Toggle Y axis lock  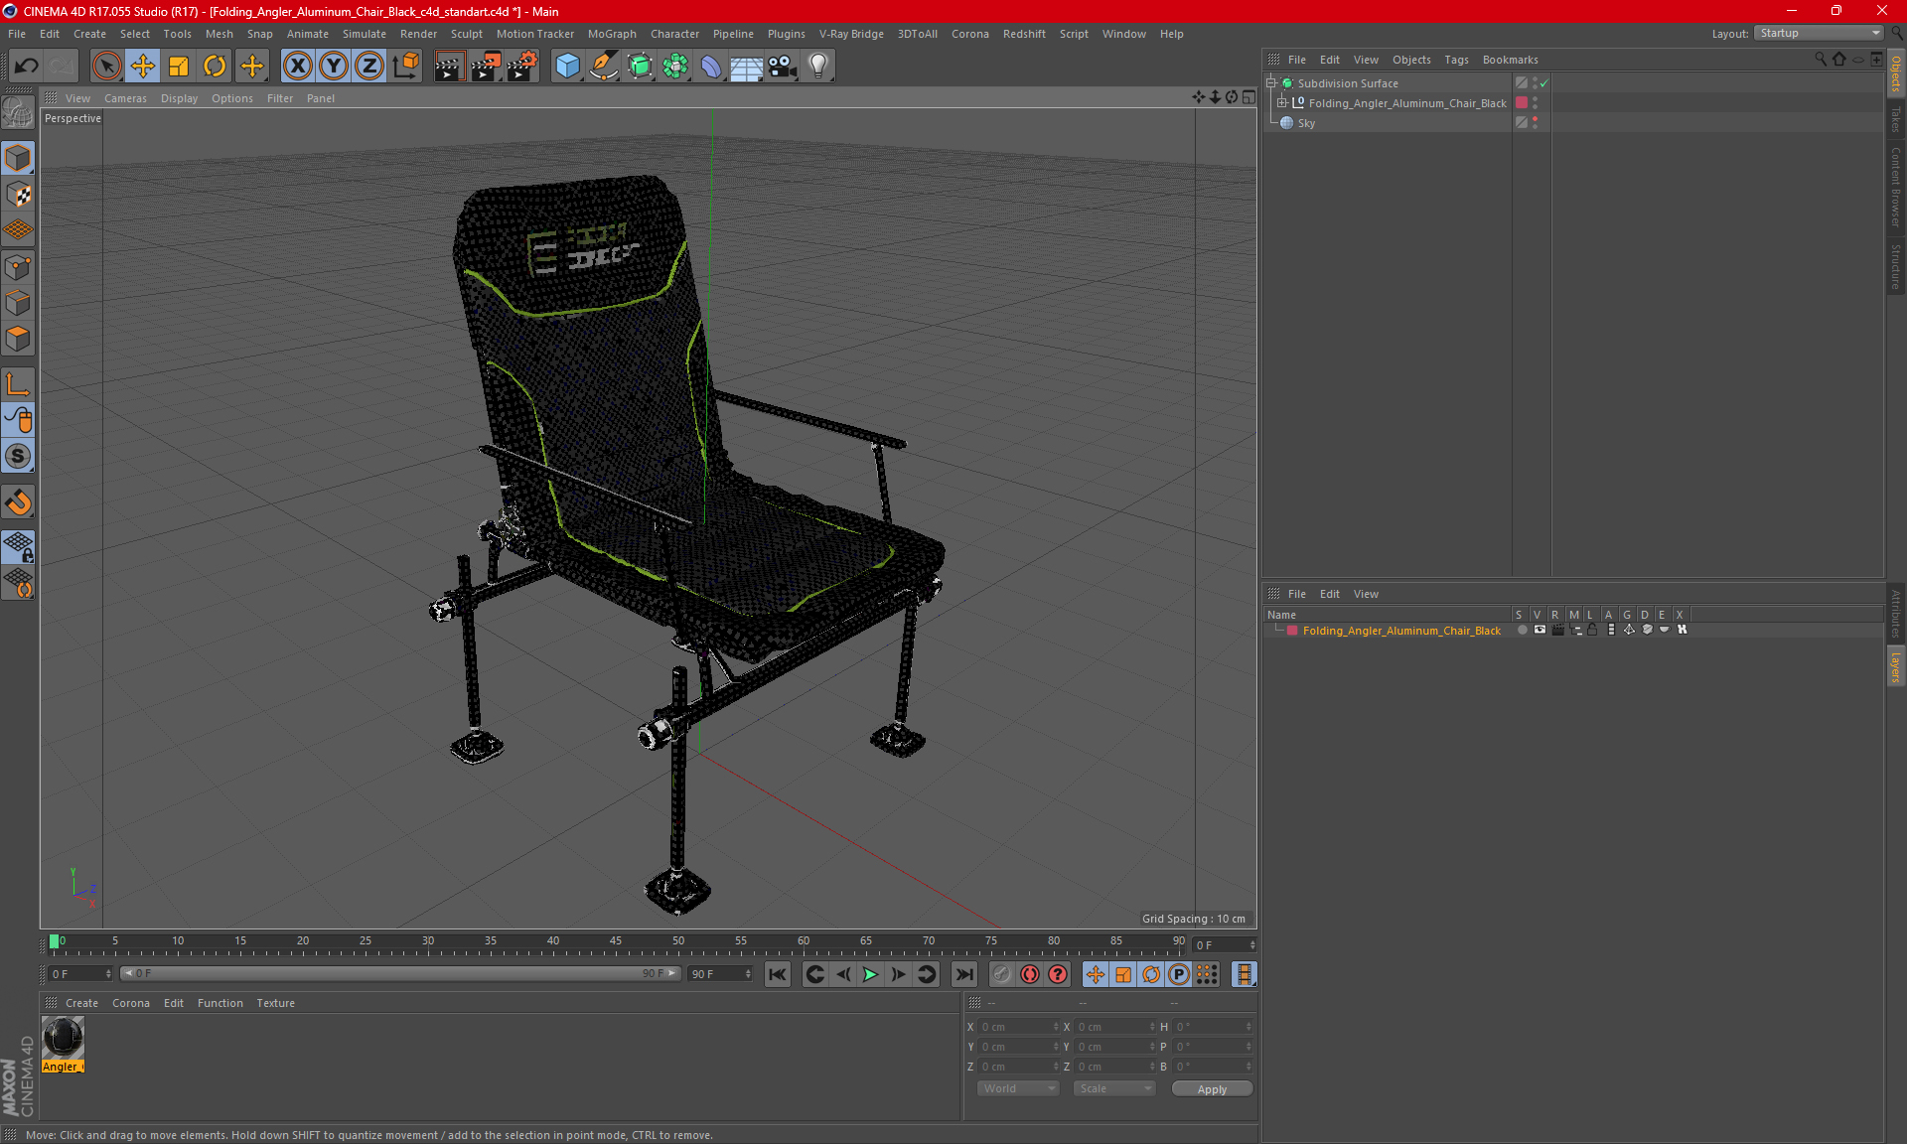(334, 67)
